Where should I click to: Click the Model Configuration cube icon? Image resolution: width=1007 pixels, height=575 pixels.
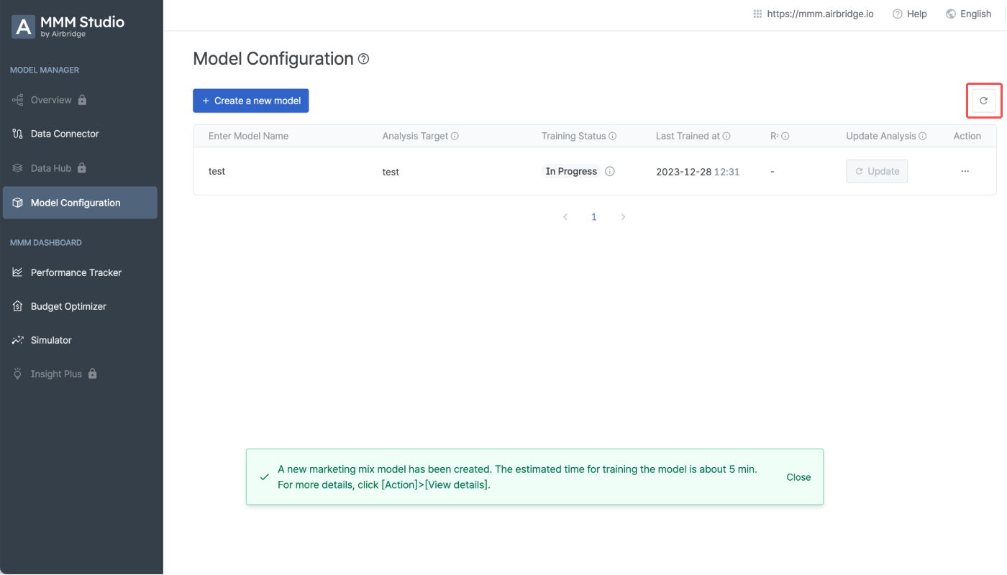click(18, 203)
